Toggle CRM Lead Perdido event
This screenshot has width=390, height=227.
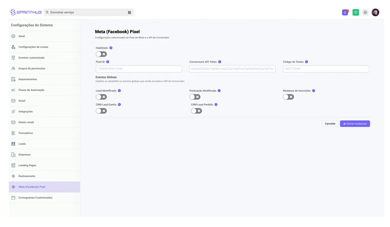pos(196,111)
